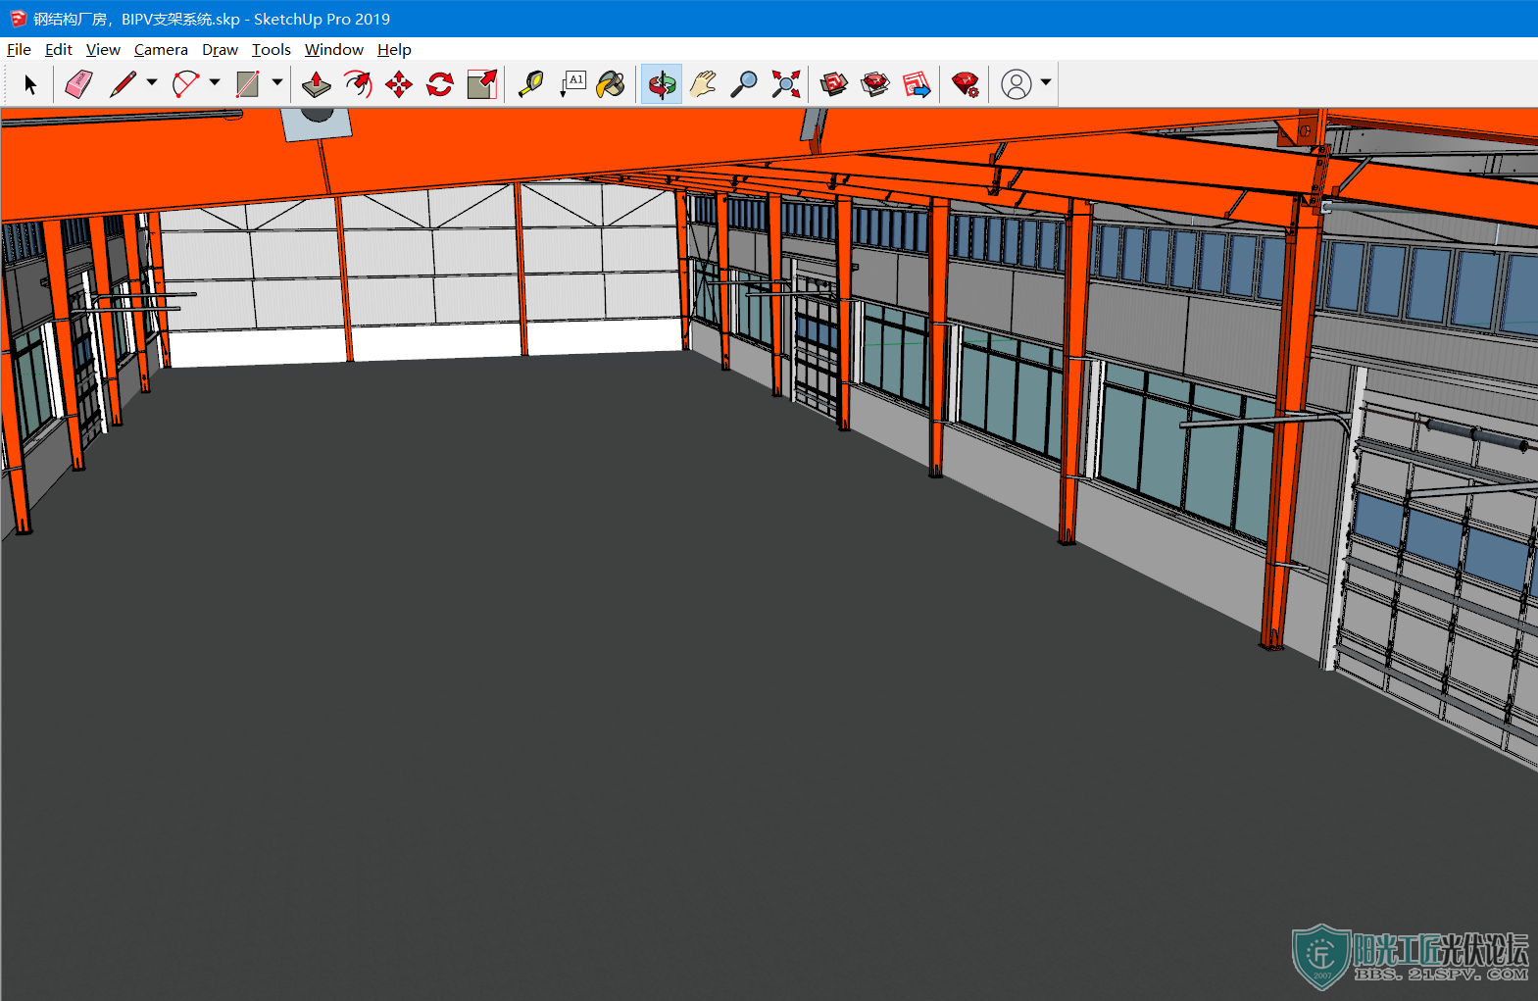Open the Draw menu

pos(220,49)
